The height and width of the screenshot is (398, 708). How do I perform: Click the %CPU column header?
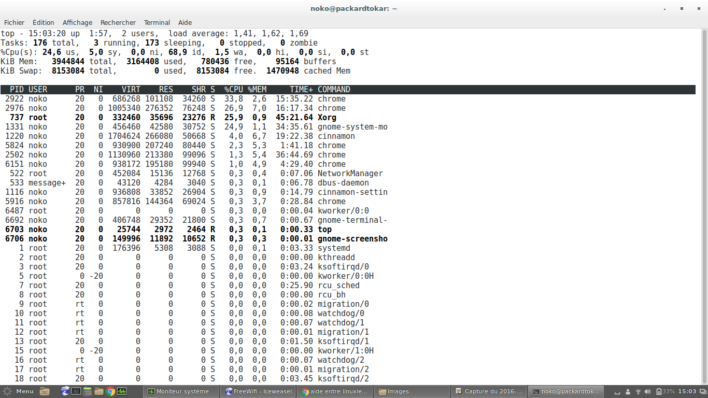coord(234,90)
